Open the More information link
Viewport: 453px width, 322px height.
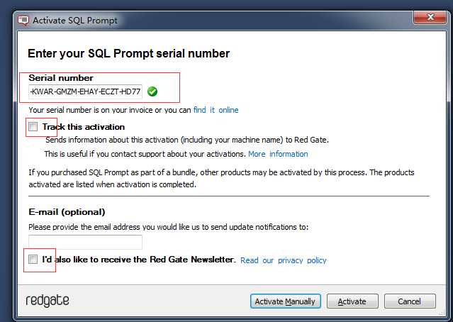(x=278, y=154)
